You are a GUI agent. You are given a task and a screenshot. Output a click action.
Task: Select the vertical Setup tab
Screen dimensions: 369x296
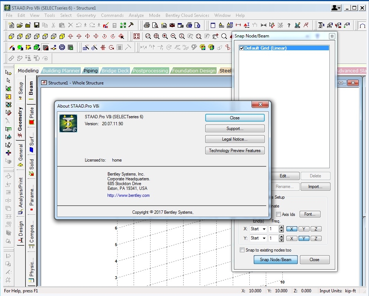click(21, 91)
